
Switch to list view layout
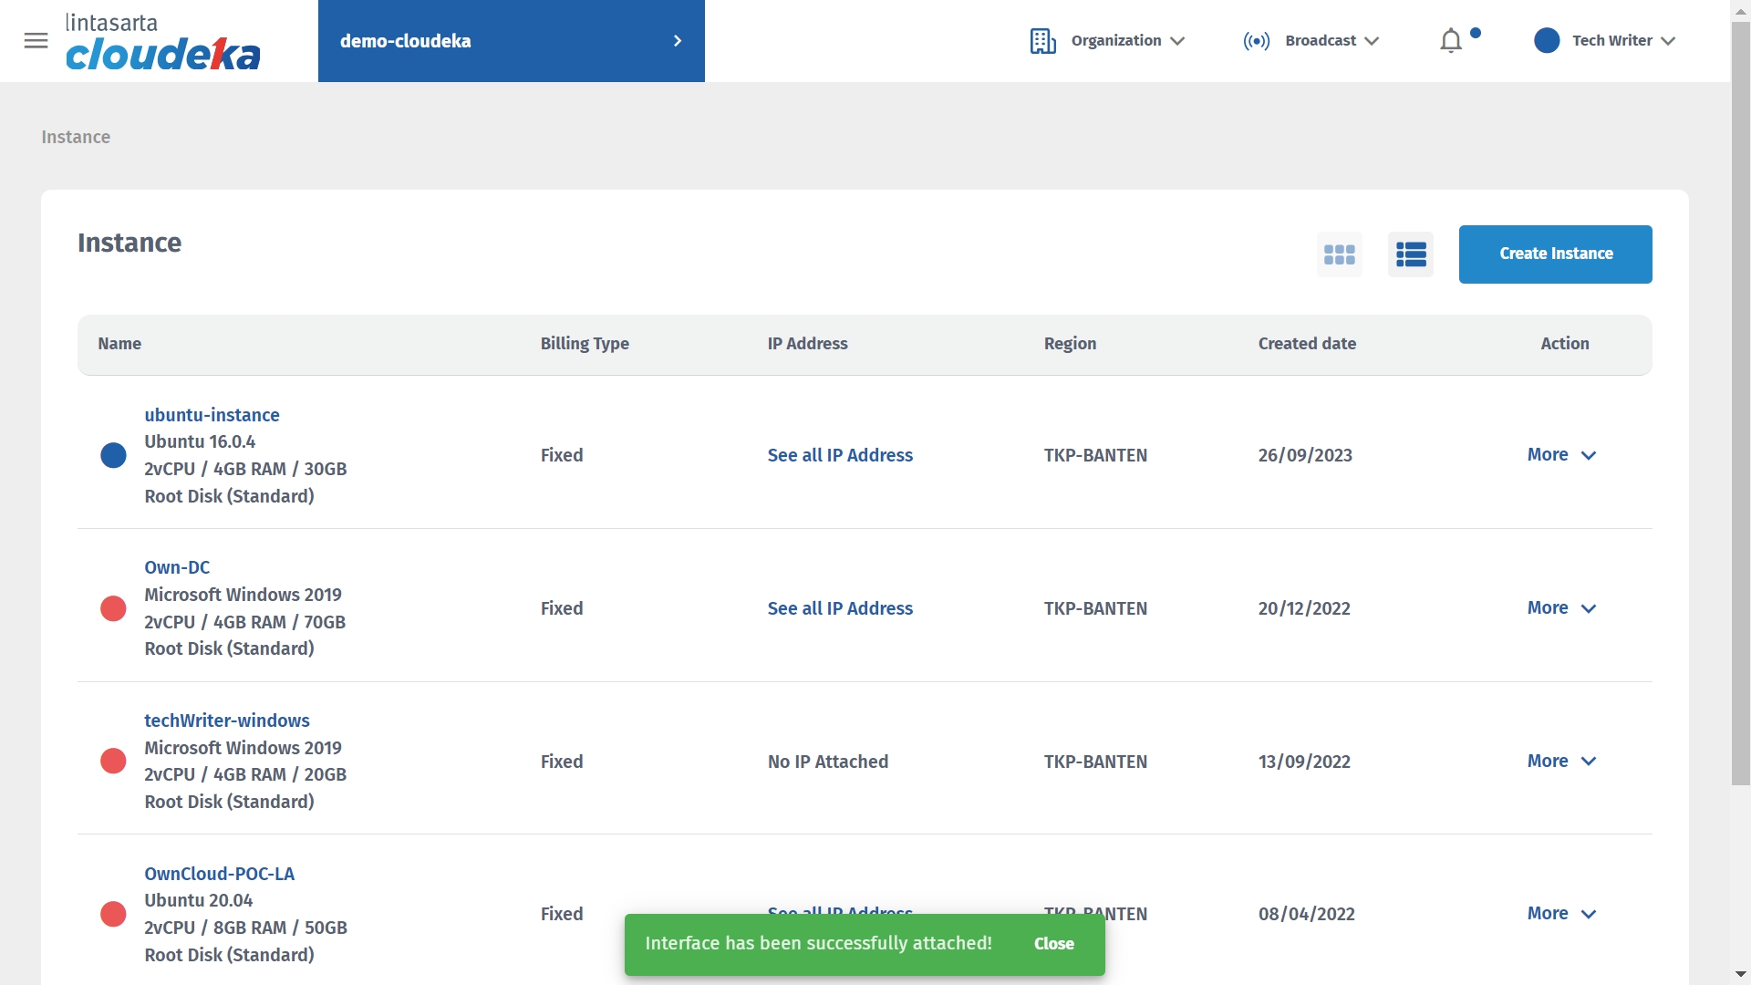click(x=1410, y=254)
